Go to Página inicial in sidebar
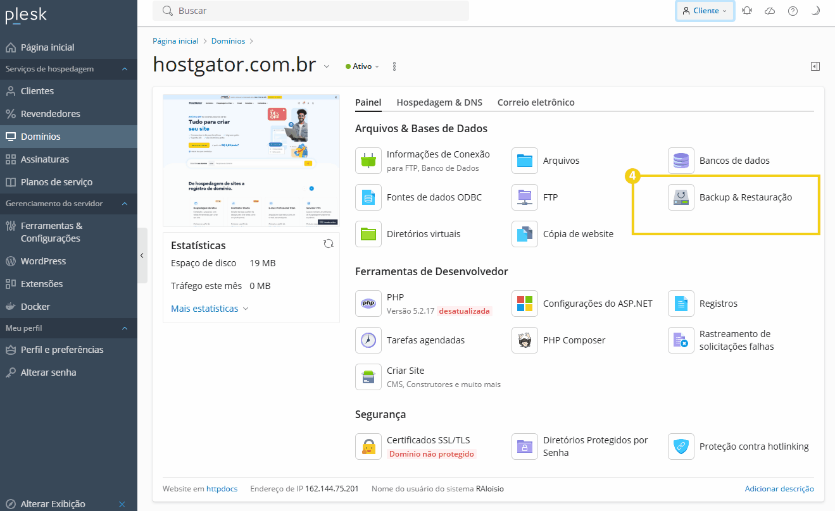Screen dimensions: 835x511 (68, 47)
